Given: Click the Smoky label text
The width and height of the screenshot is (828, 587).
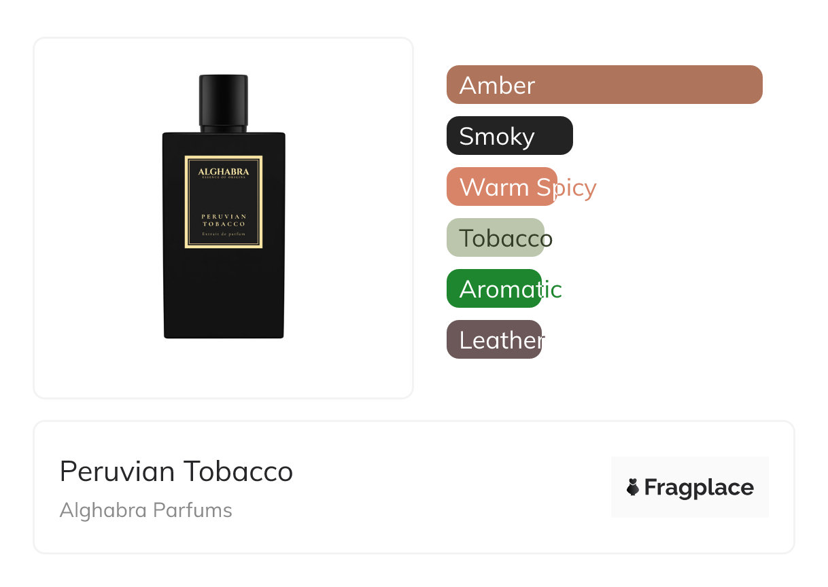Looking at the screenshot, I should pyautogui.click(x=497, y=137).
